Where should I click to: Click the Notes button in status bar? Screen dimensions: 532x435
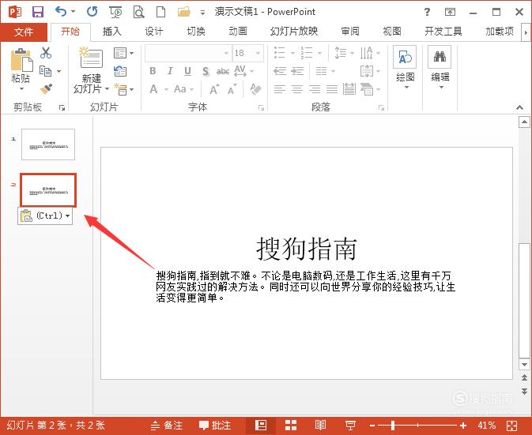(167, 426)
